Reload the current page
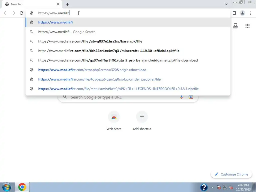Viewport: 256px width, 192px height. coord(21,13)
